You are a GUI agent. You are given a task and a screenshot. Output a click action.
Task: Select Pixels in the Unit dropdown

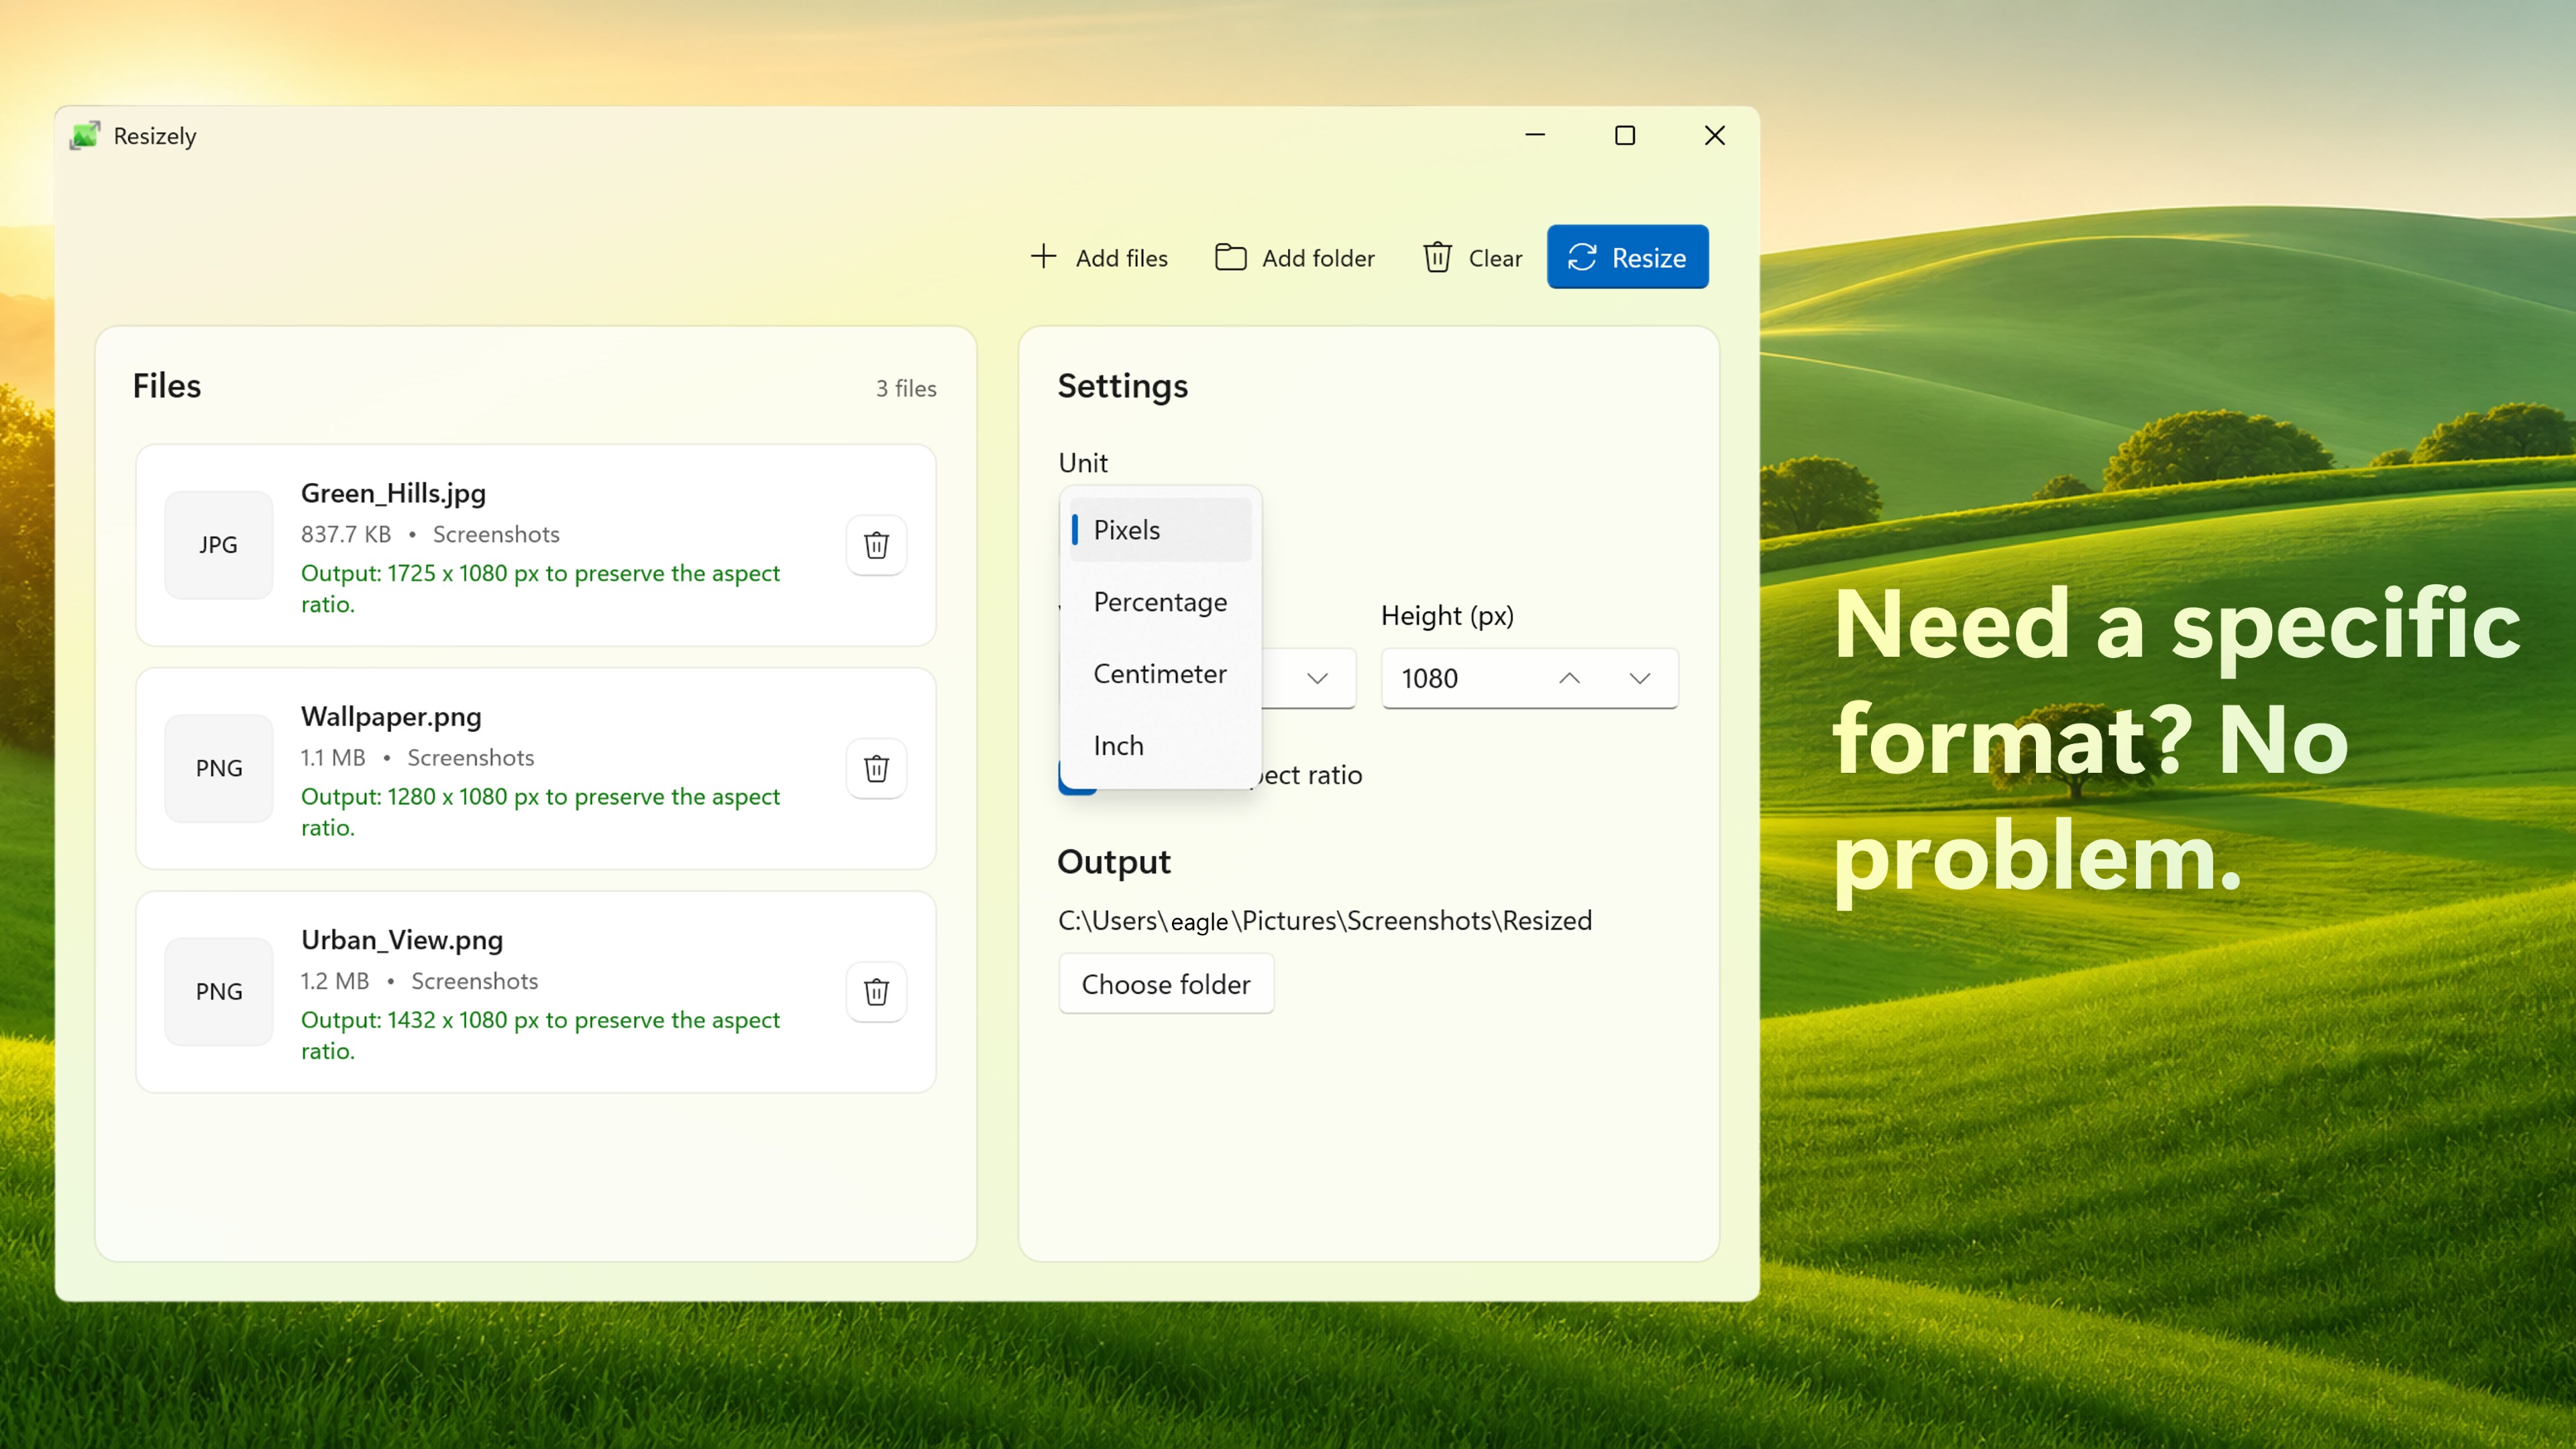click(1160, 530)
